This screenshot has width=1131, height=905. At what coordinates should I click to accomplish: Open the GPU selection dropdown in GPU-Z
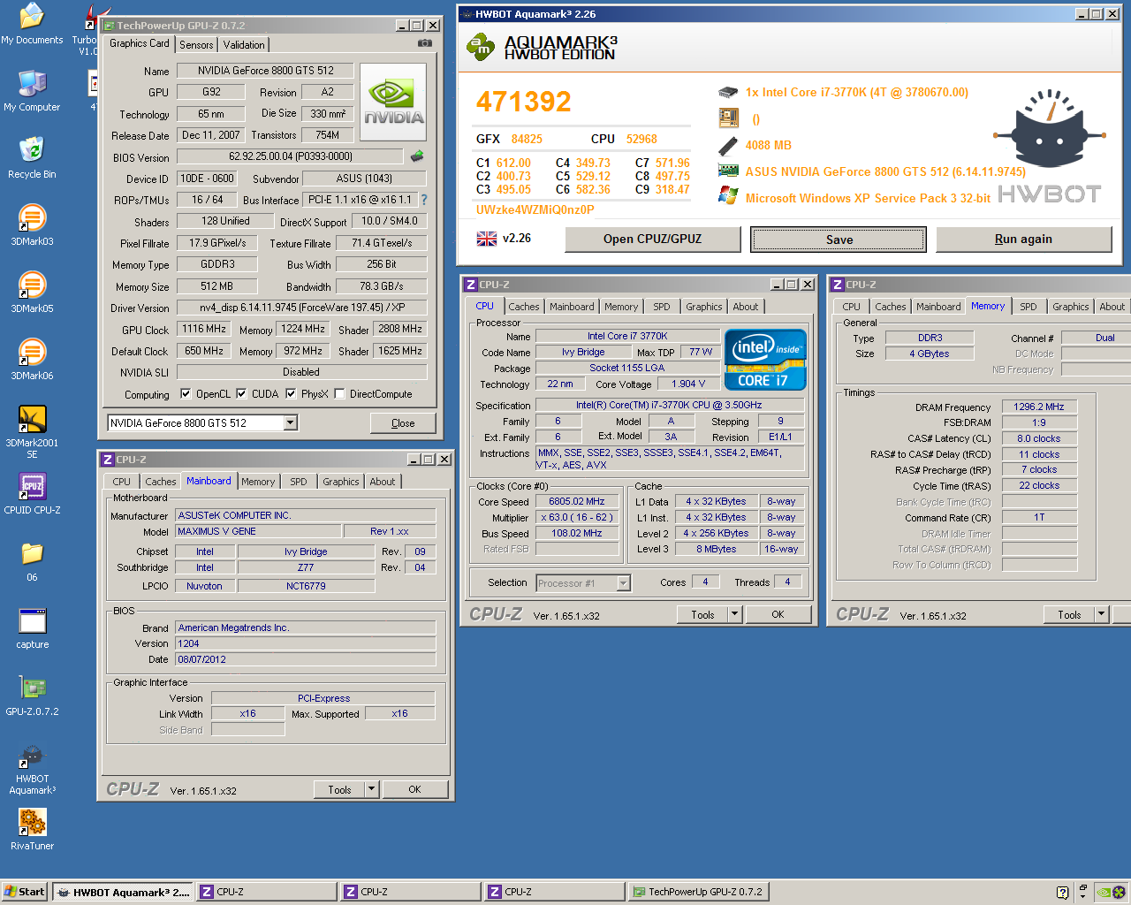pos(291,423)
